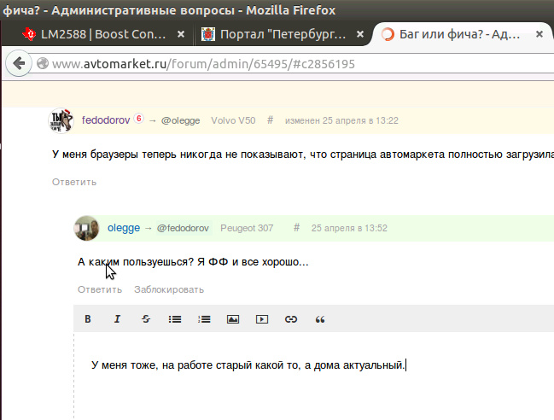Click the red 6 badge next to fedodorov

pos(139,119)
